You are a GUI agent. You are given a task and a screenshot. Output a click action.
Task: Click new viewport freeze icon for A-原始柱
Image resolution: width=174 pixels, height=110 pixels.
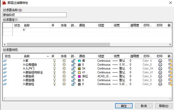click(x=170, y=84)
